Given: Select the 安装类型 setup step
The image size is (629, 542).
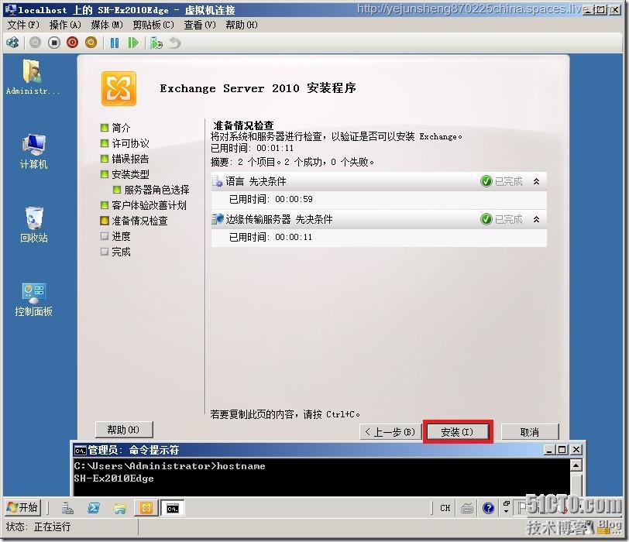Looking at the screenshot, I should pyautogui.click(x=125, y=174).
